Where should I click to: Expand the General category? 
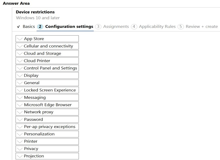click(47, 83)
